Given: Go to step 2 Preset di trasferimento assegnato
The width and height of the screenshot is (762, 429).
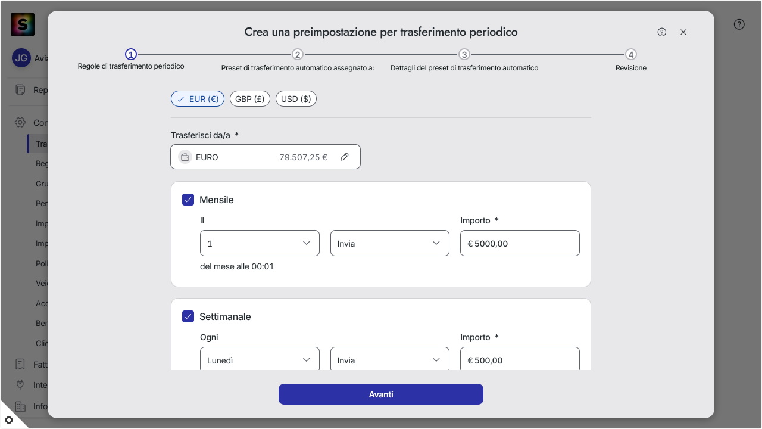Looking at the screenshot, I should tap(298, 55).
